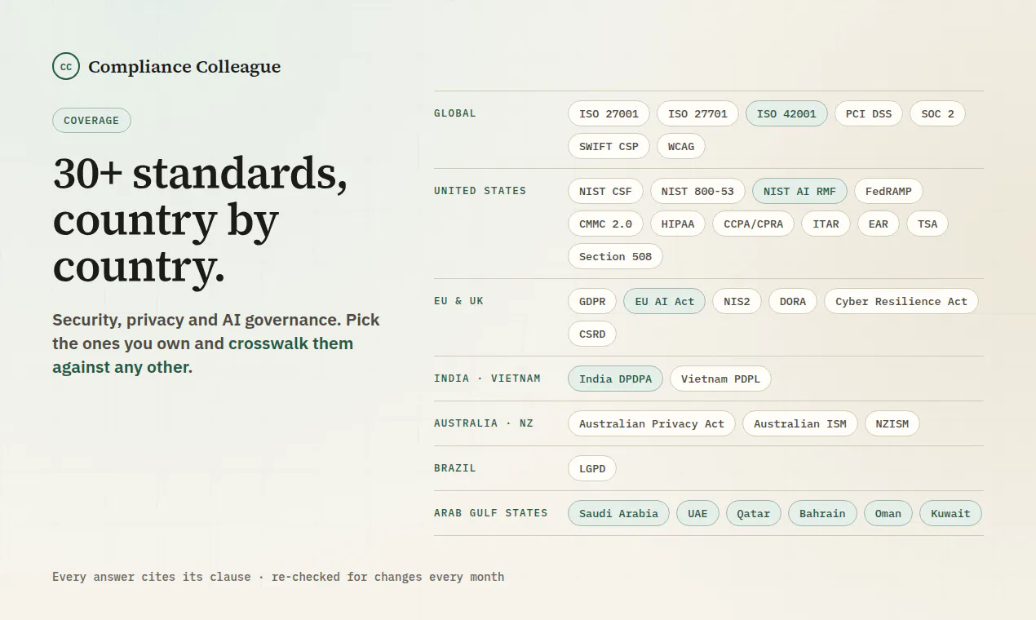Deselect the India DPDPA chip
The height and width of the screenshot is (620, 1036).
click(x=615, y=379)
